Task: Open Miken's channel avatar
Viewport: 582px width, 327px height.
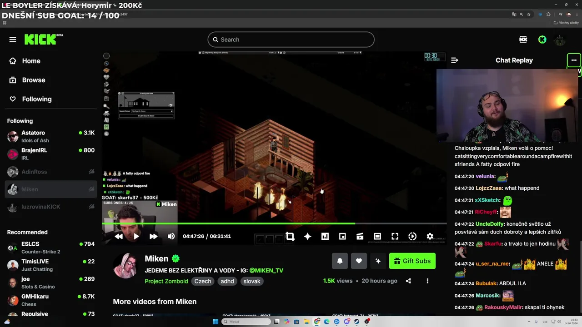Action: [125, 266]
